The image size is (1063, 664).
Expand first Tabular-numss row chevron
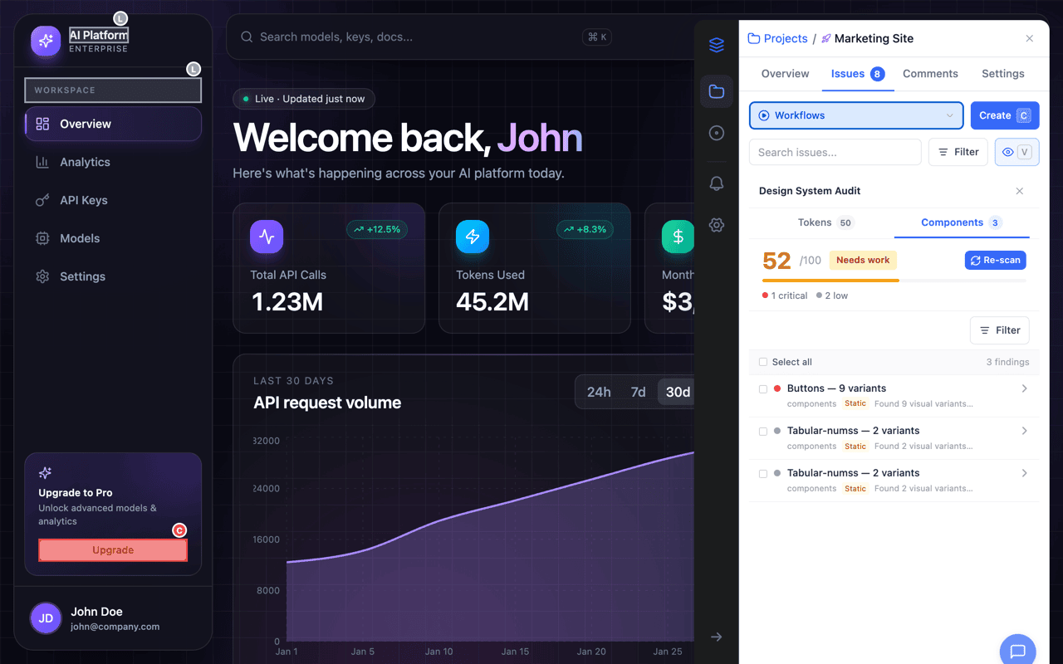[1024, 431]
